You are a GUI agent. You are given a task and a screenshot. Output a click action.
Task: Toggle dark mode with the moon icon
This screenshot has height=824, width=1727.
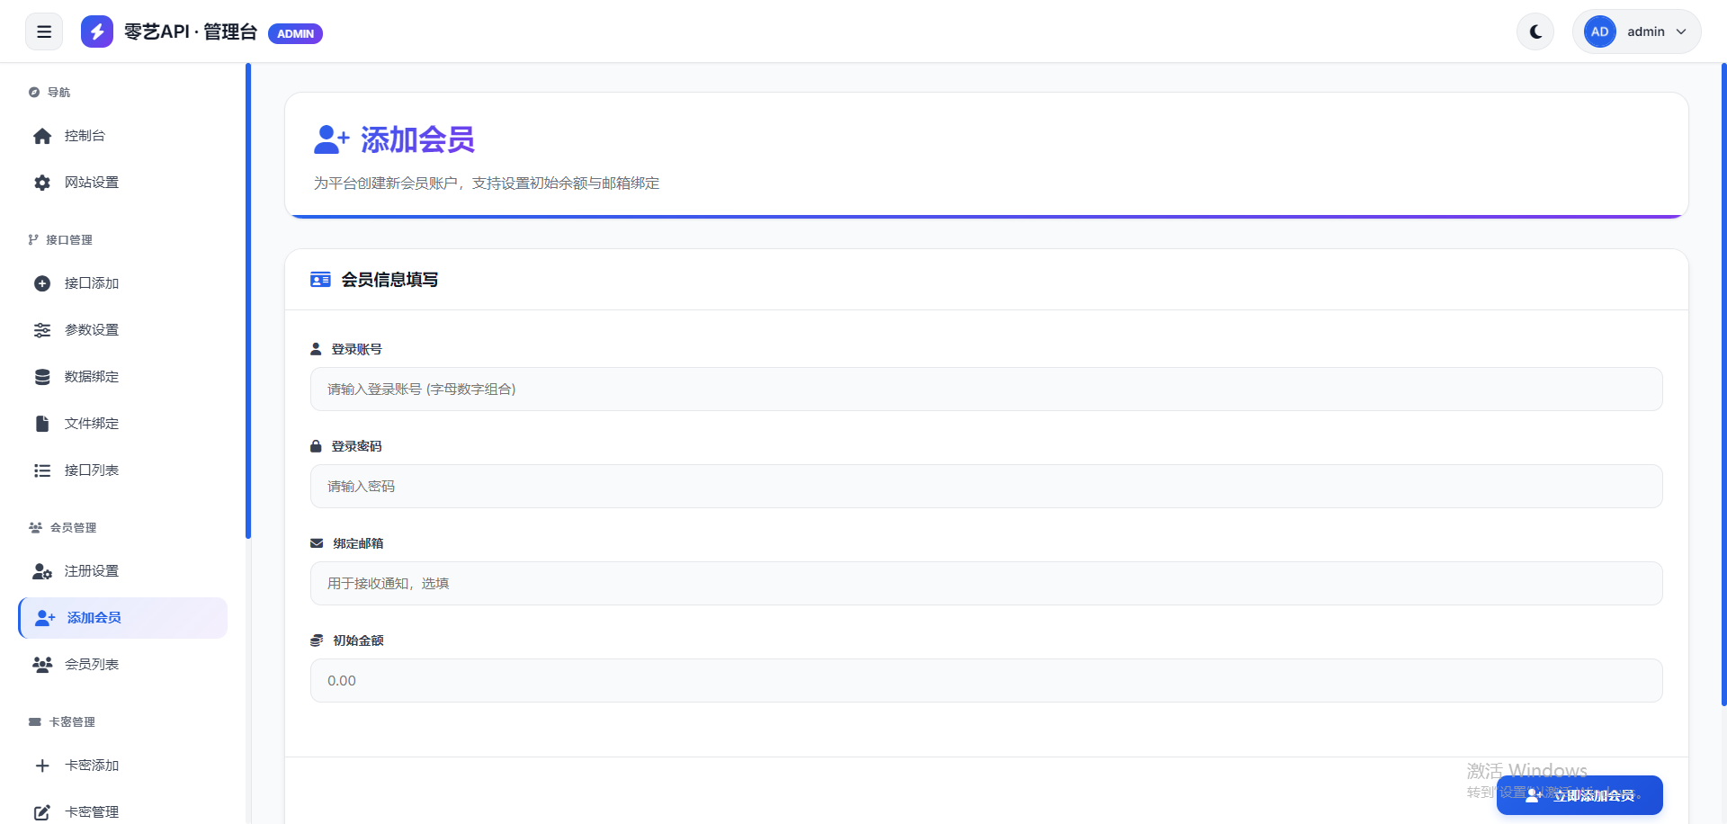point(1535,32)
